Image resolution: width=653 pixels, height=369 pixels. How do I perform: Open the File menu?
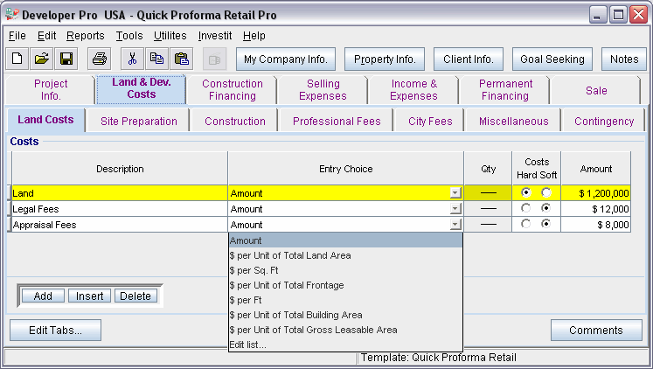pyautogui.click(x=17, y=36)
